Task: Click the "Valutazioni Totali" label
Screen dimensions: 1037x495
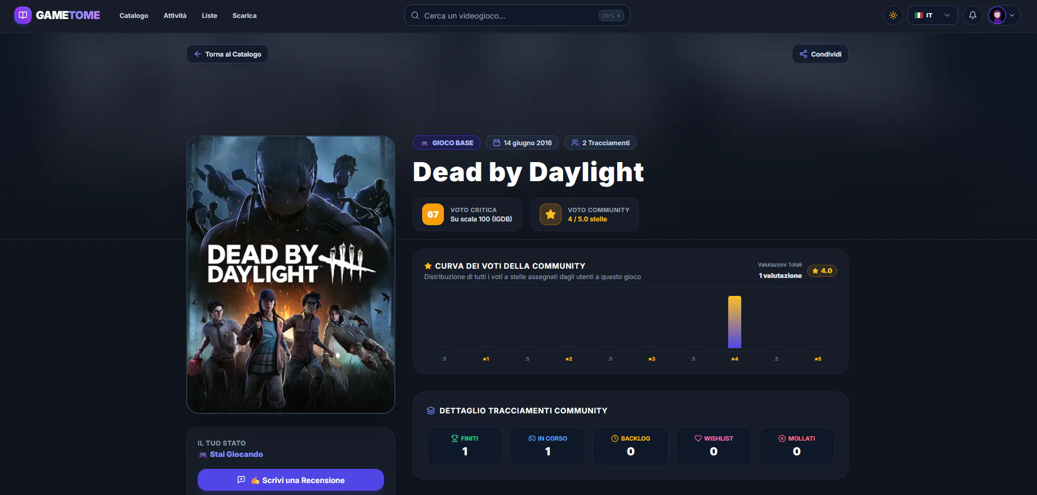Action: [x=780, y=265]
